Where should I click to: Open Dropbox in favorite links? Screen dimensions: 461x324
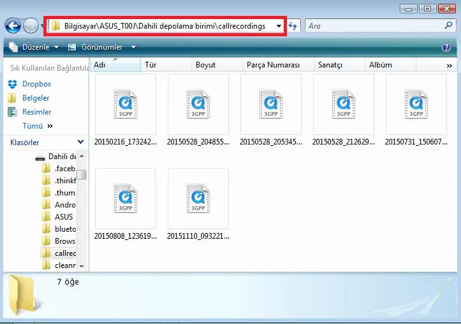(x=36, y=84)
